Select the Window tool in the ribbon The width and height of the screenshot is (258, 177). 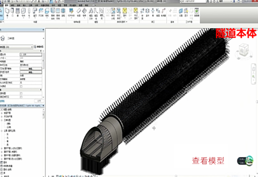pyautogui.click(x=18, y=12)
